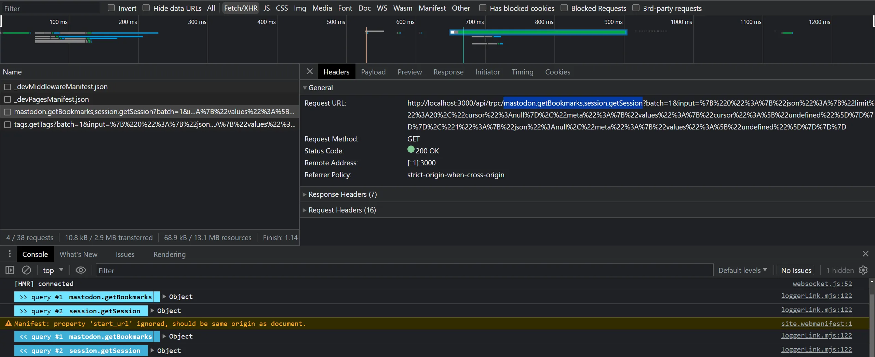Image resolution: width=875 pixels, height=357 pixels.
Task: Switch to the Payload tab
Action: pos(373,72)
